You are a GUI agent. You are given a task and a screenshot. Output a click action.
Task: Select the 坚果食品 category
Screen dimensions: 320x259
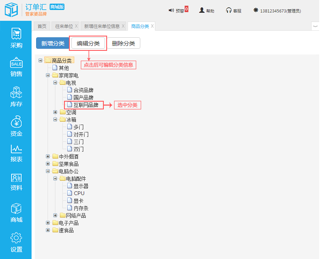coord(69,164)
